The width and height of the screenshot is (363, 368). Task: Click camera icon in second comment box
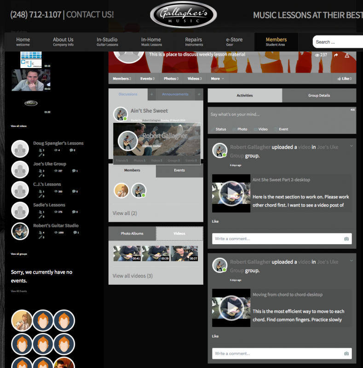[346, 353]
